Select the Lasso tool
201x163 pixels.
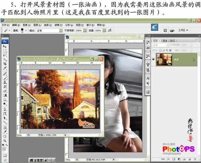tap(5, 55)
